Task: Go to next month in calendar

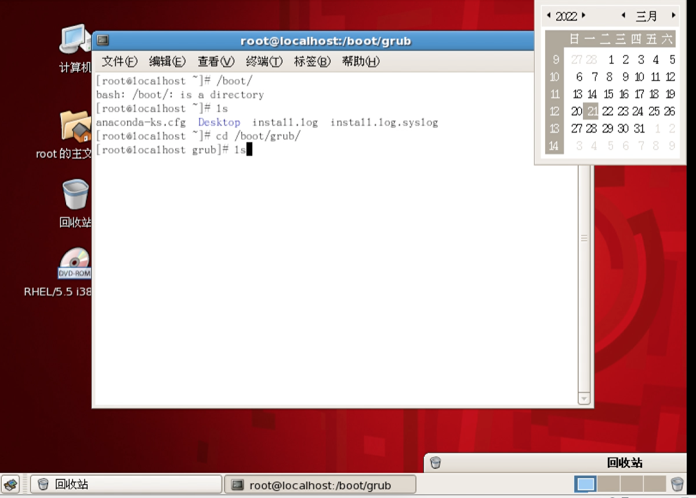Action: [673, 15]
